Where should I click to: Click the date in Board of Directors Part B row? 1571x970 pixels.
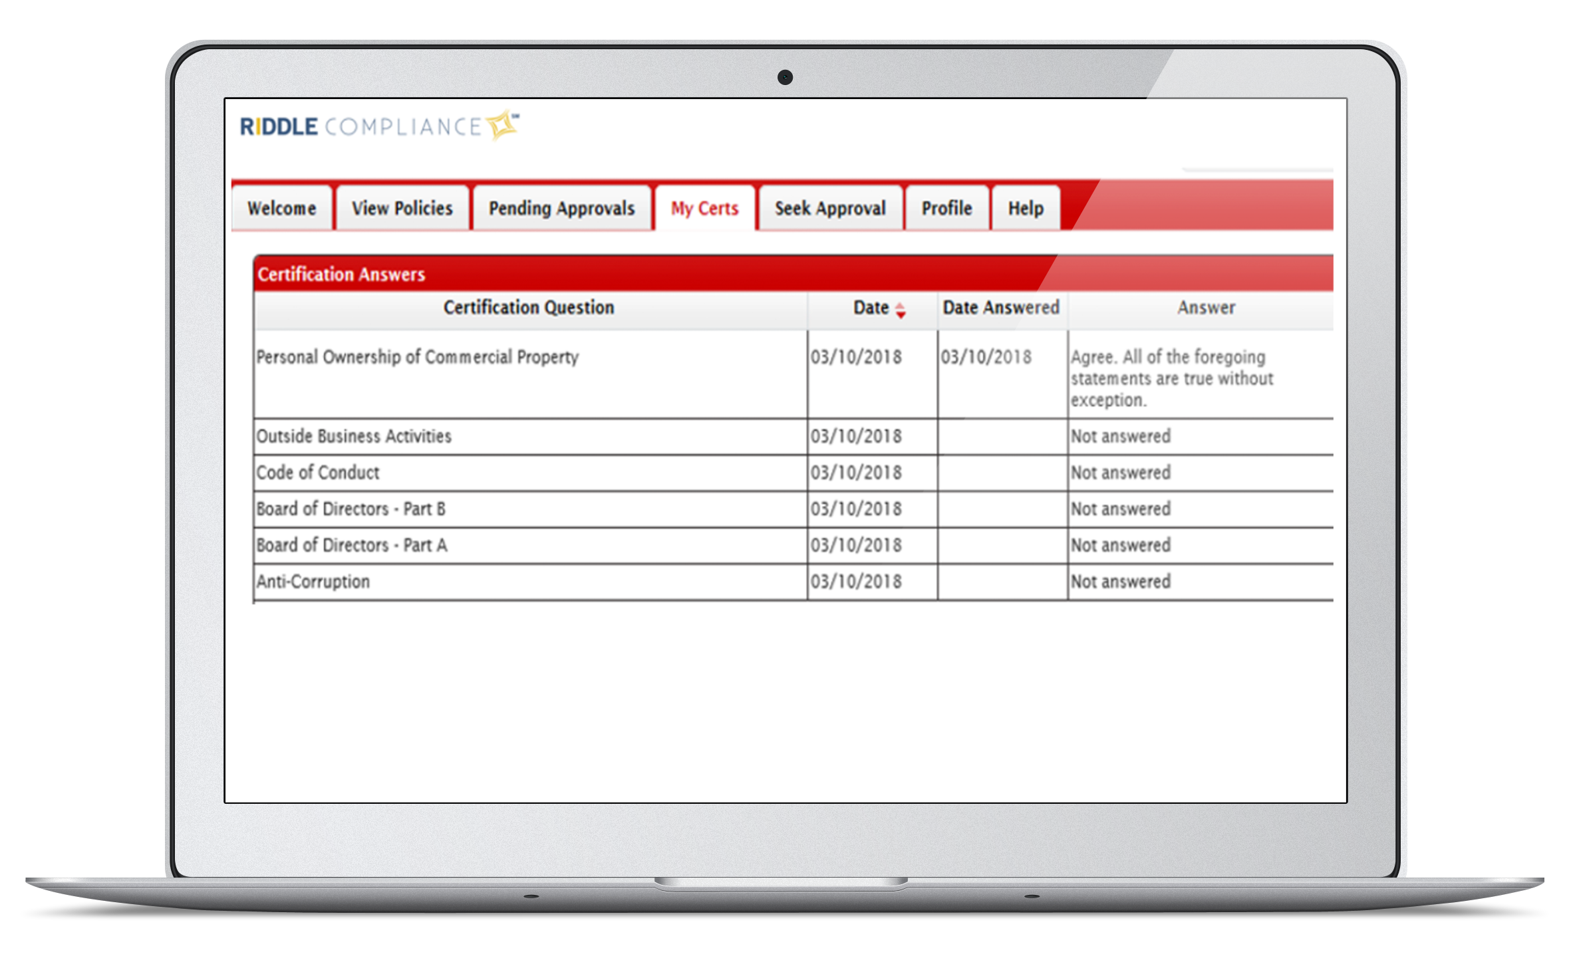click(x=856, y=509)
